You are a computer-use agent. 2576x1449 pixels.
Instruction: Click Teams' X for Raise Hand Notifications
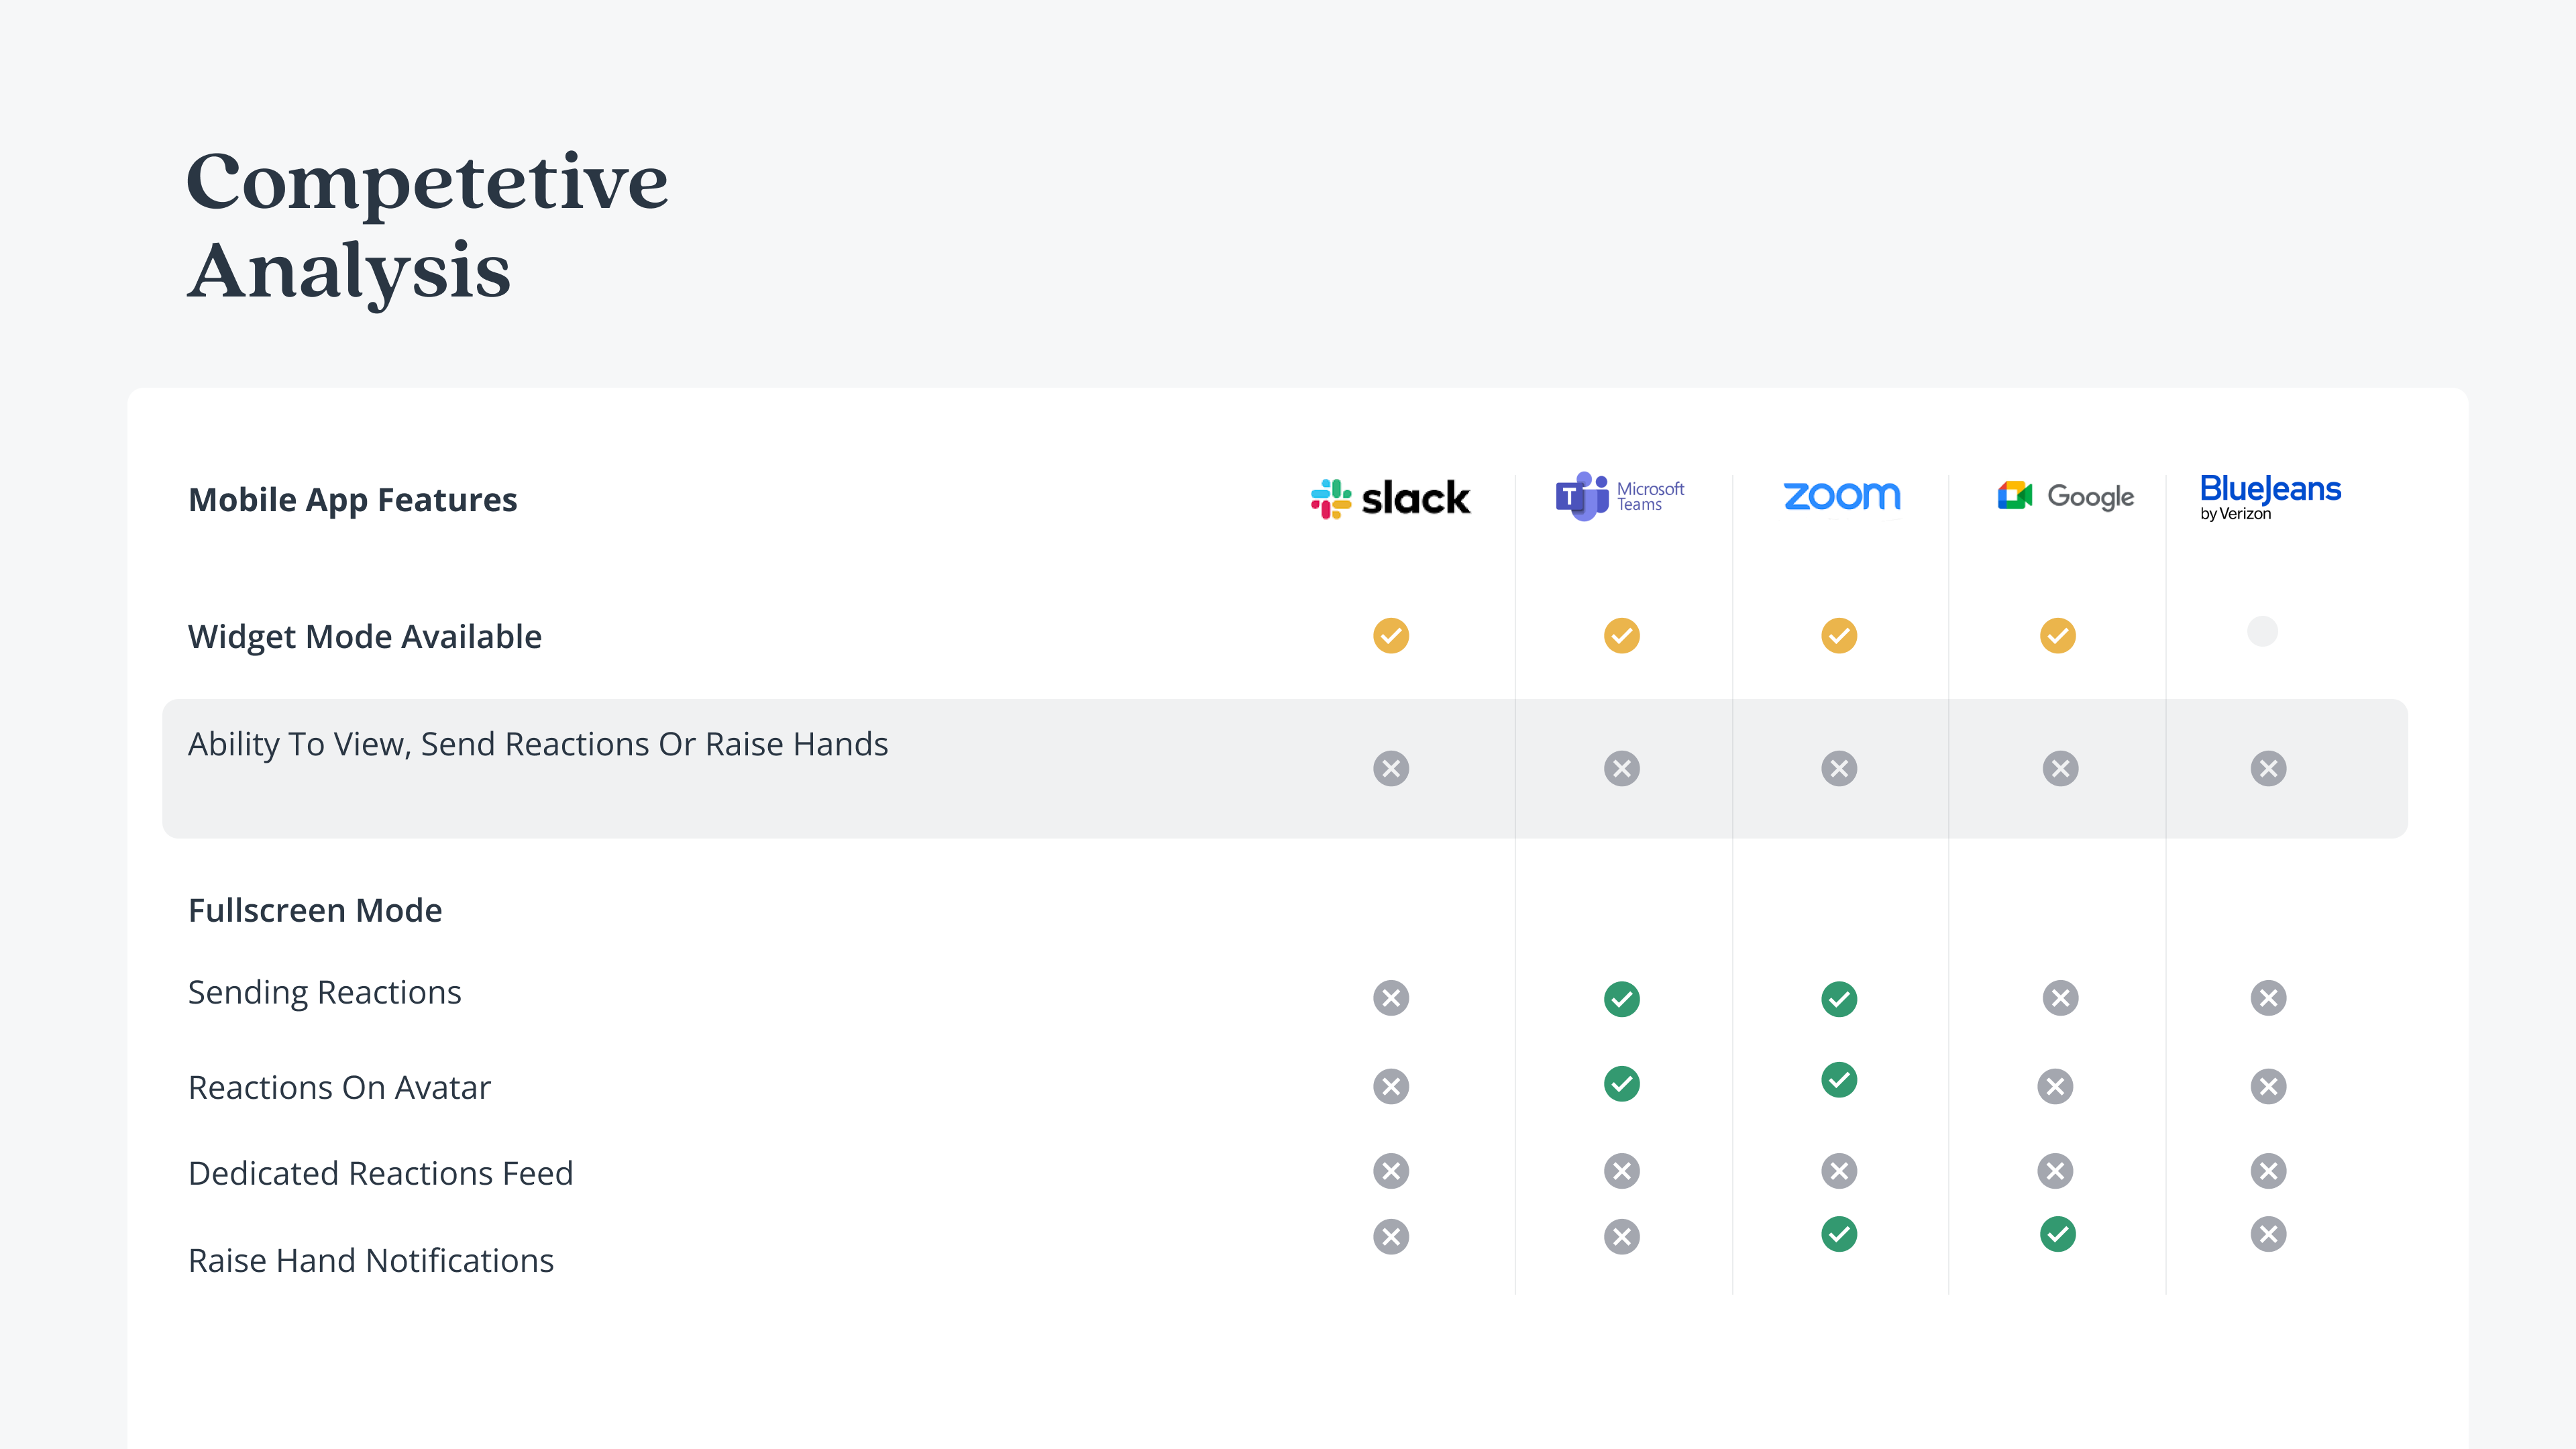click(x=1622, y=1237)
